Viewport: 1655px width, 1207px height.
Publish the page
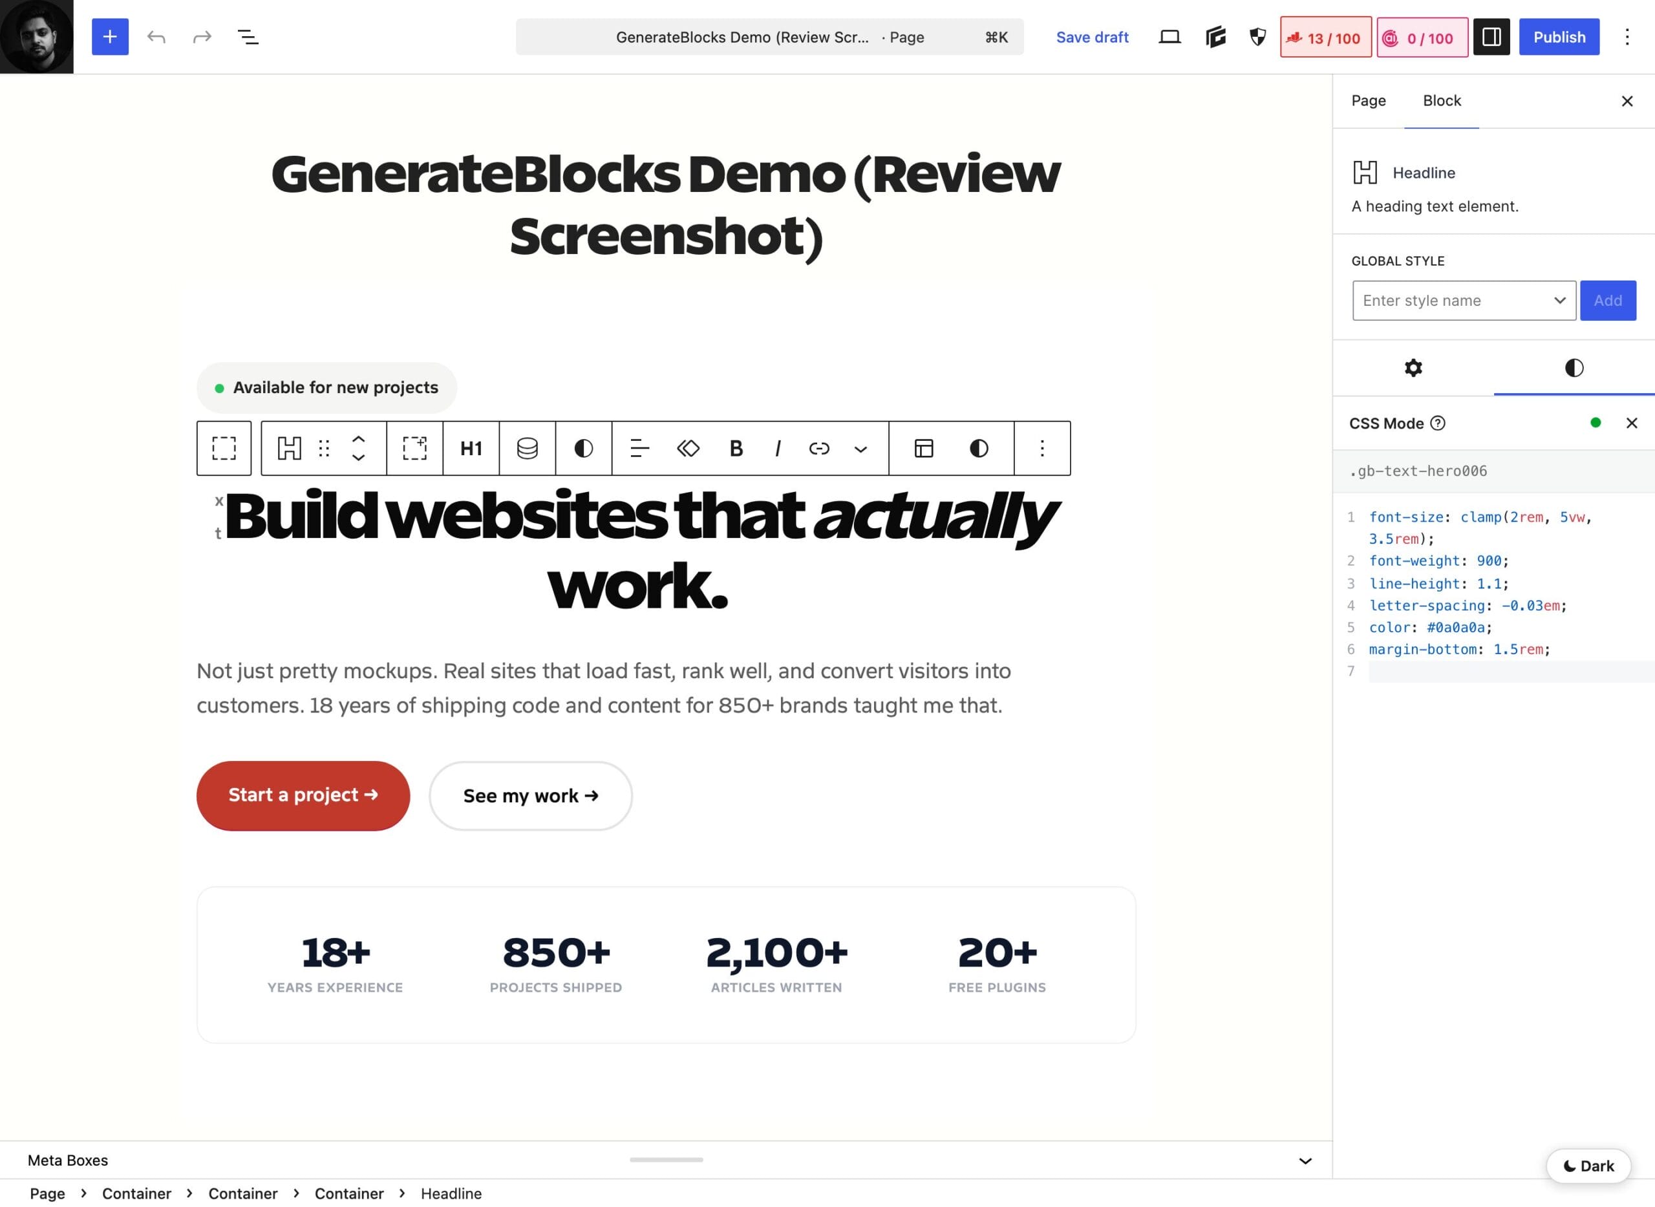click(1559, 37)
